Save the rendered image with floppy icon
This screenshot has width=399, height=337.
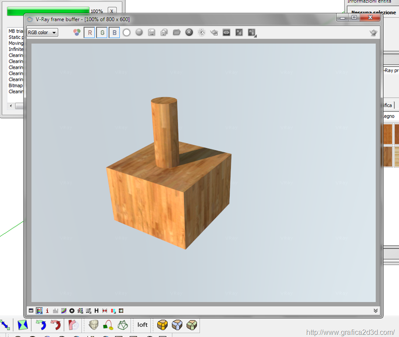point(152,32)
